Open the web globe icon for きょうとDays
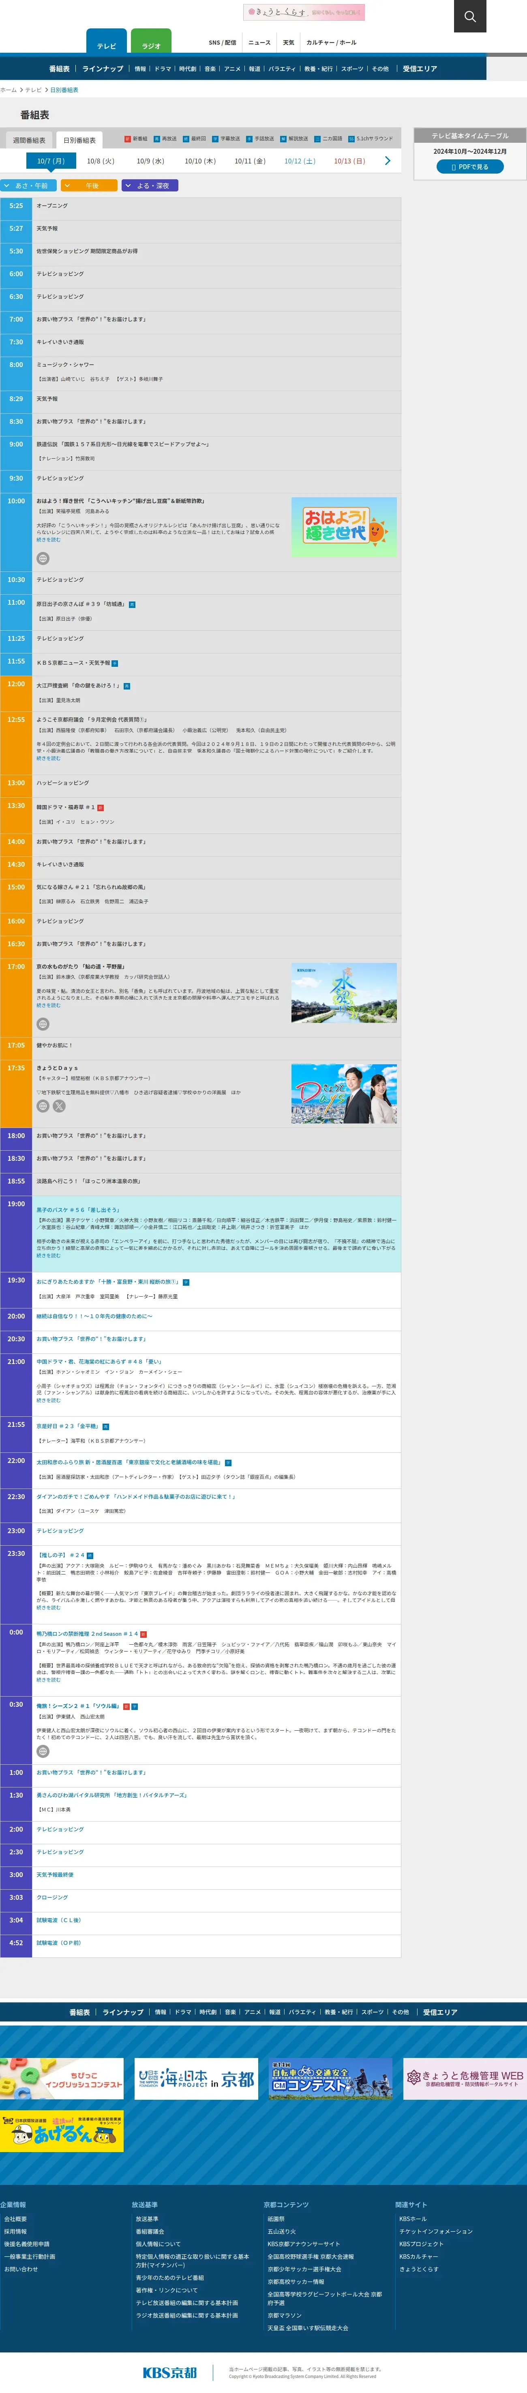Screen dimensions: 527x2393 pos(43,1106)
